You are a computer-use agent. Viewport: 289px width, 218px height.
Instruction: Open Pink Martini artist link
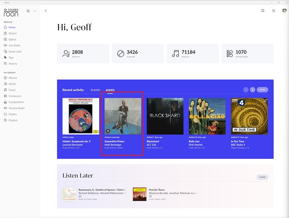coord(195,145)
